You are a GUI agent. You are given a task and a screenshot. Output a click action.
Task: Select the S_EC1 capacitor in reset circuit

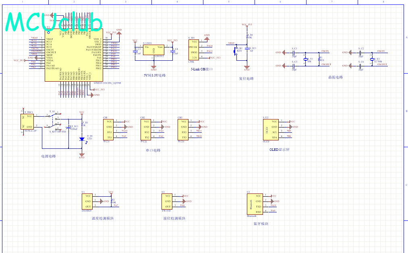[x=247, y=49]
